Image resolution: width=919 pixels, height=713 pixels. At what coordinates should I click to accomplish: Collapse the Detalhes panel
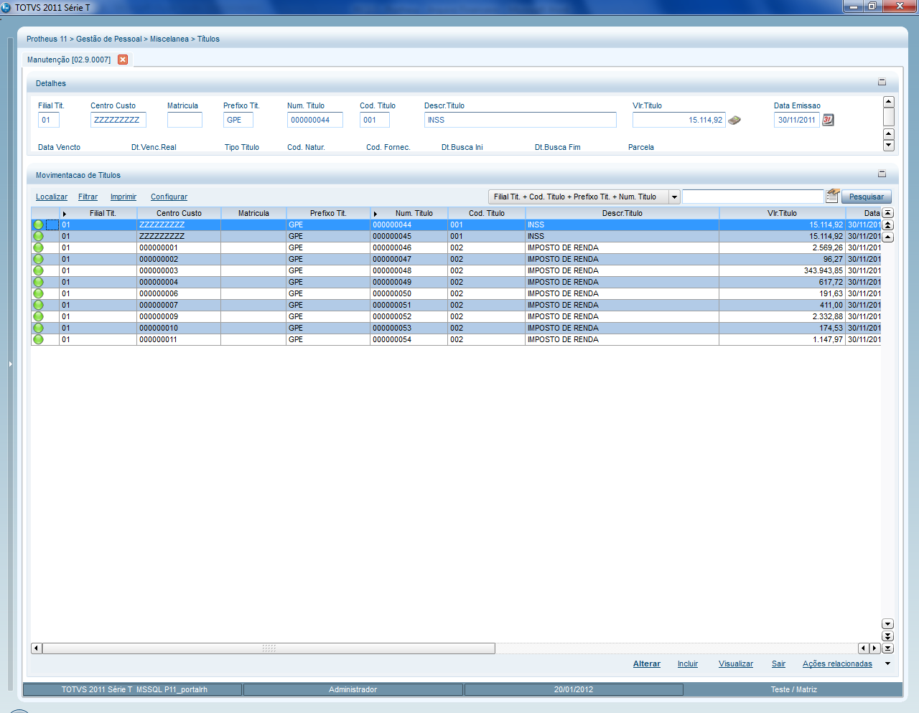(x=882, y=82)
